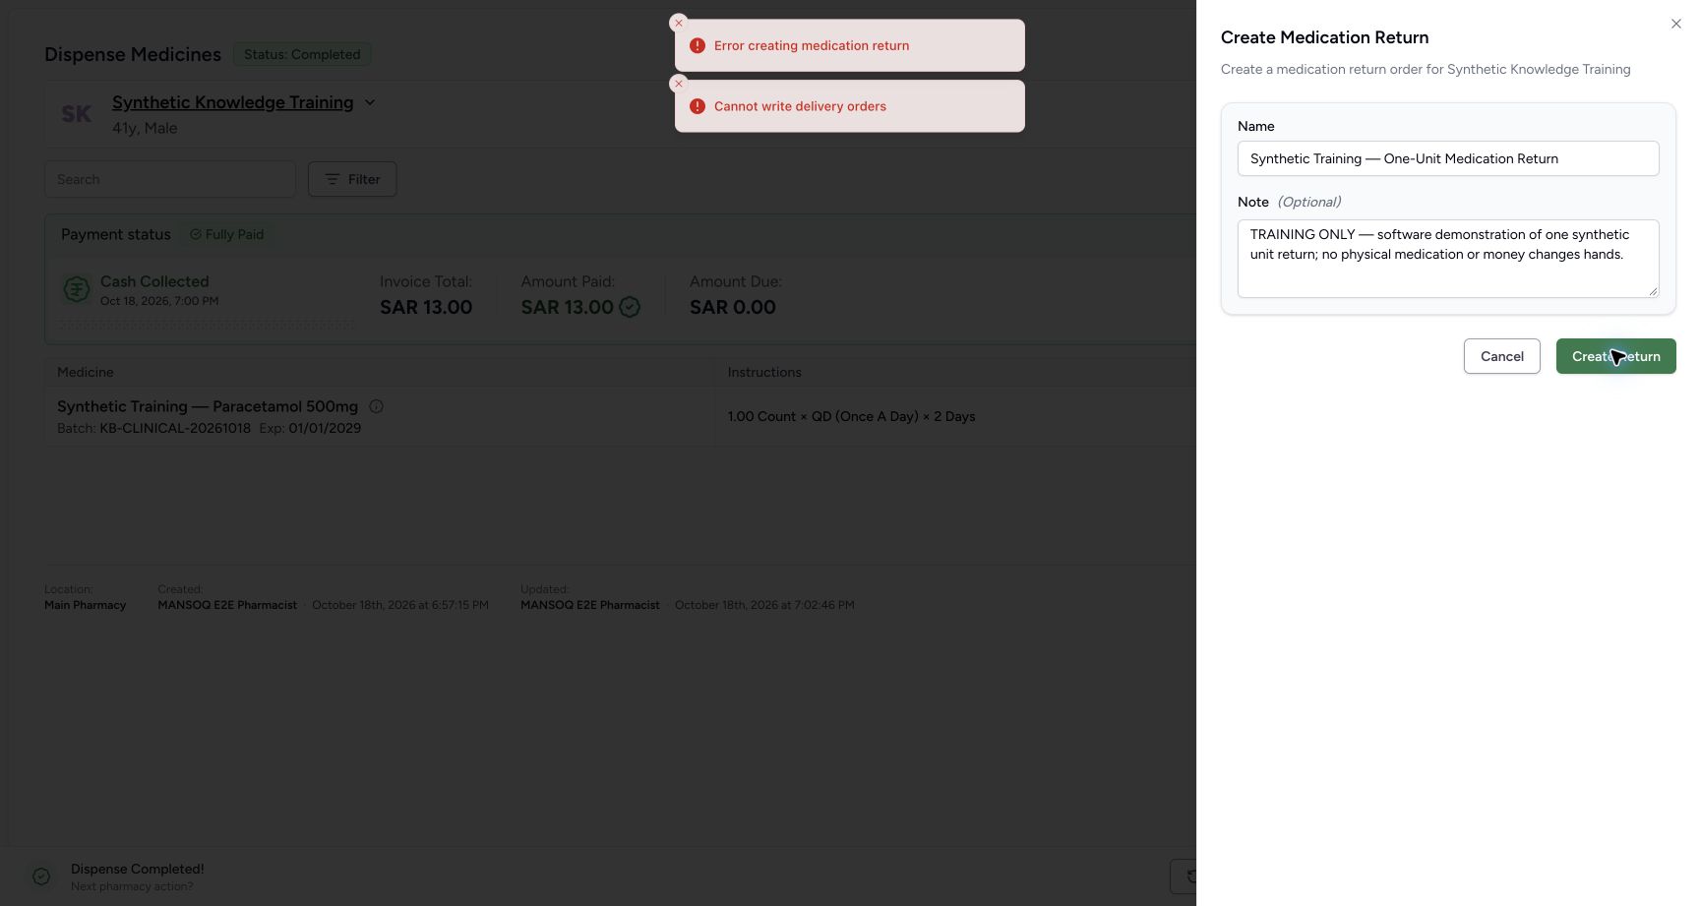The height and width of the screenshot is (906, 1700).
Task: Click into the Search field
Action: 170,179
